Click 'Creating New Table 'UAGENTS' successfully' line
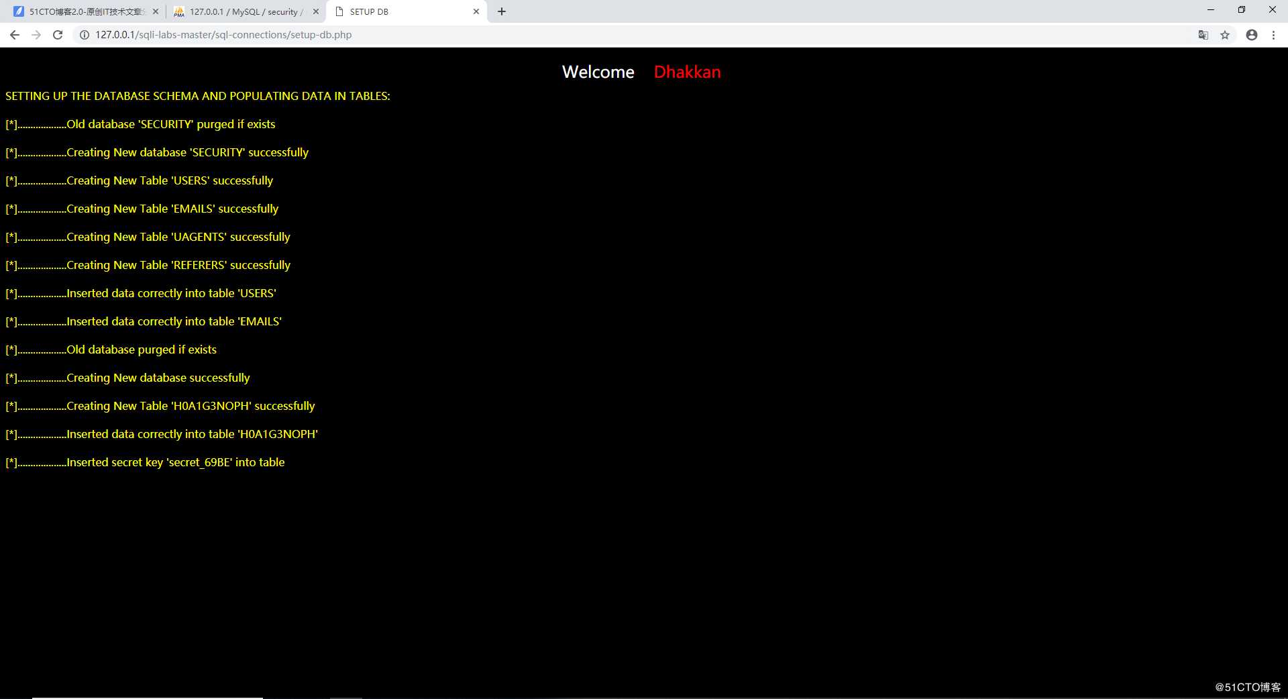1288x699 pixels. pyautogui.click(x=148, y=237)
